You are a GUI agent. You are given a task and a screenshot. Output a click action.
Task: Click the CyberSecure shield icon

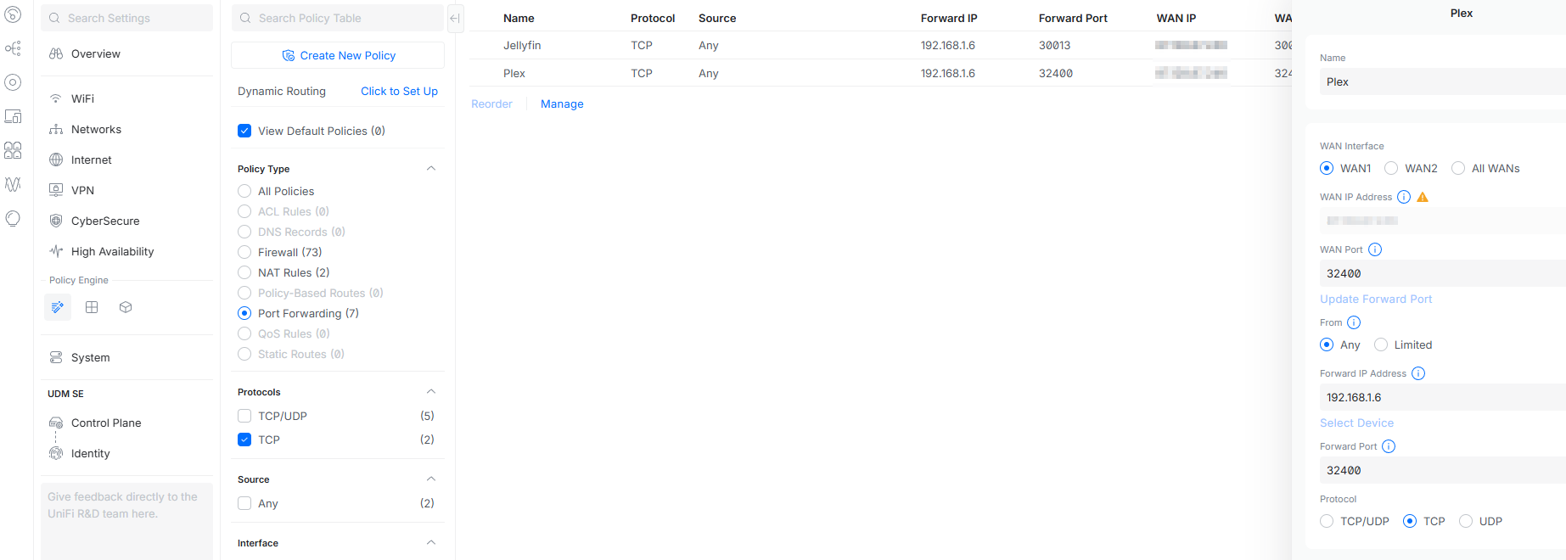[56, 221]
